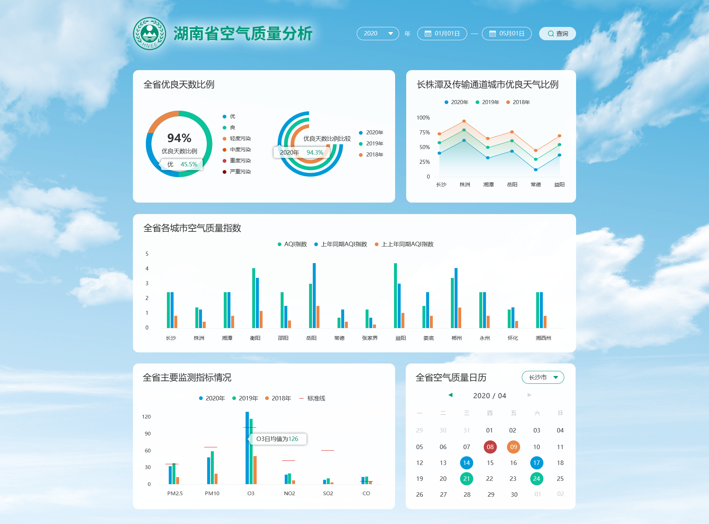The height and width of the screenshot is (524, 709).
Task: Select calendar date 08 marked red
Action: pyautogui.click(x=490, y=447)
